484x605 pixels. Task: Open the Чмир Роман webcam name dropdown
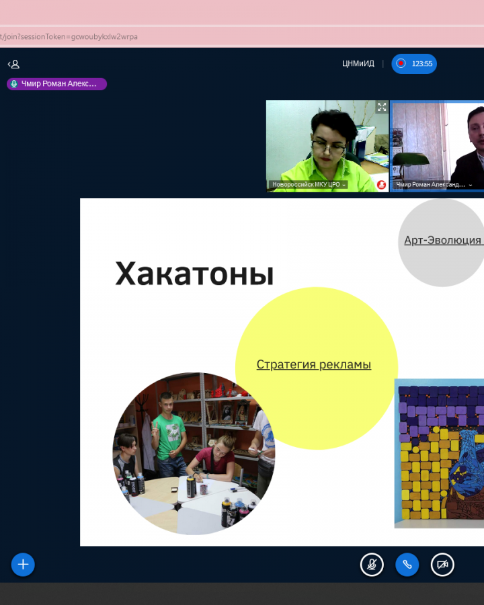point(434,184)
